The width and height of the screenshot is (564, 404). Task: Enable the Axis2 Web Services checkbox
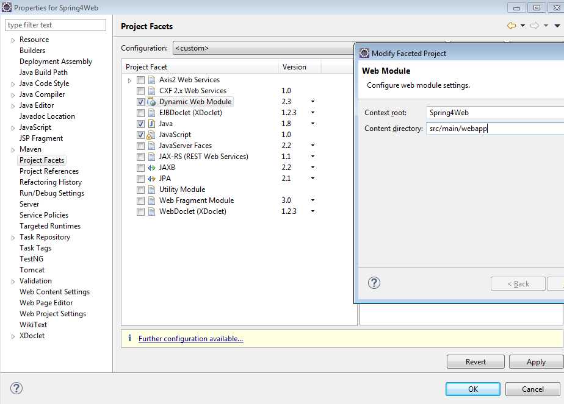140,80
